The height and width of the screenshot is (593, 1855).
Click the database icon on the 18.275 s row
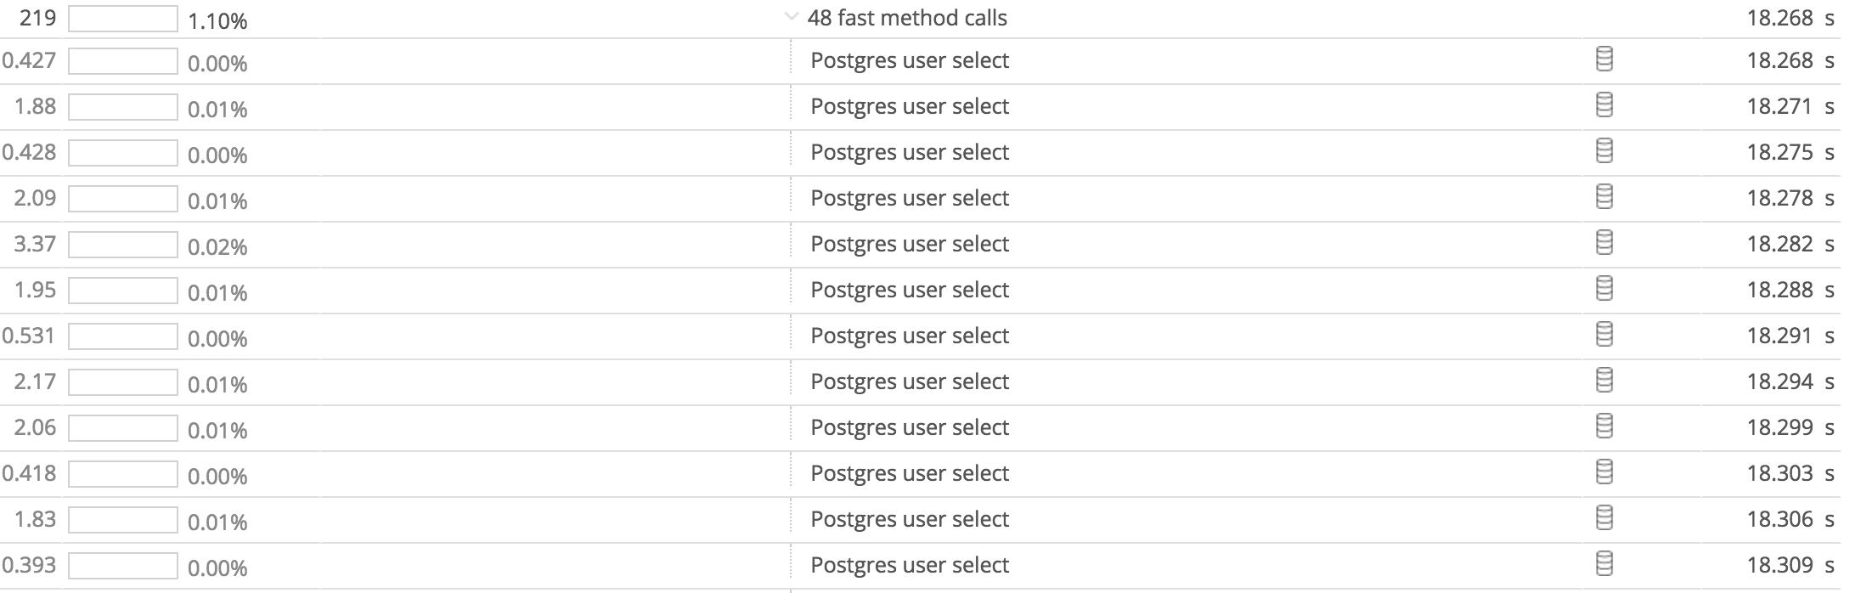pyautogui.click(x=1603, y=152)
